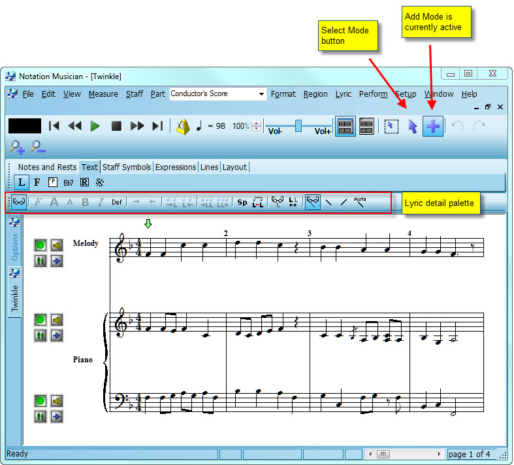The height and width of the screenshot is (465, 514).
Task: Toggle the green mute light for Melody staff
Action: 40,245
